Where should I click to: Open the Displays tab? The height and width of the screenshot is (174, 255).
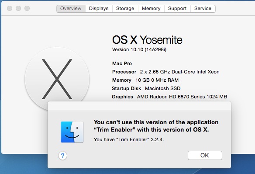tap(99, 8)
